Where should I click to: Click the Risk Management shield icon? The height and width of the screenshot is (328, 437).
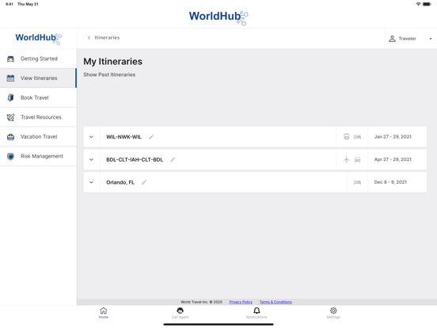tap(10, 156)
